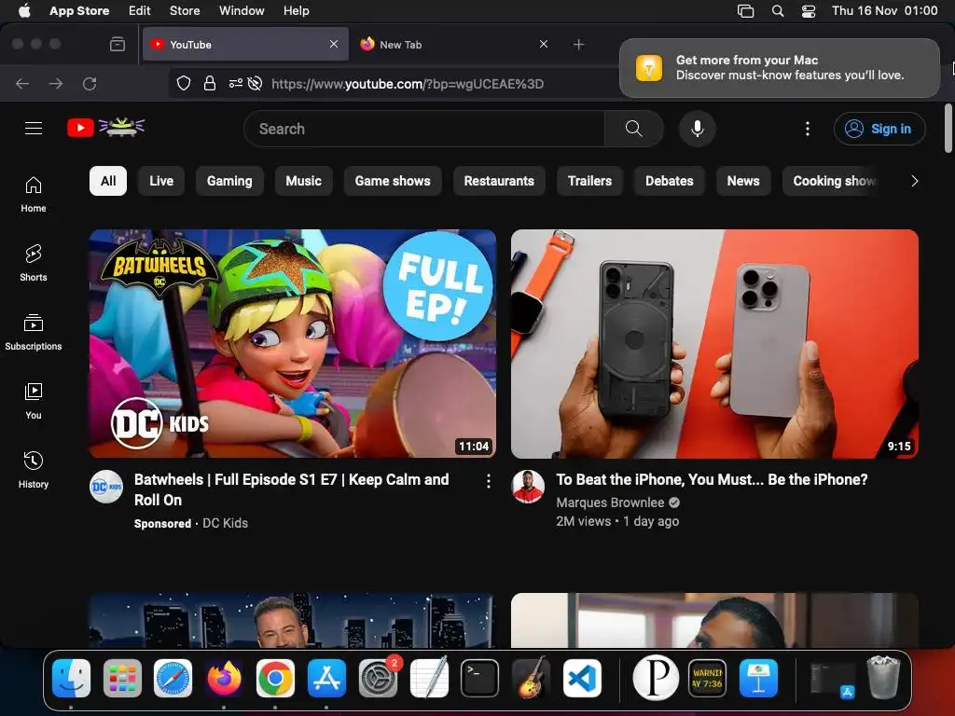
Task: Switch to the New Tab tab
Action: (455, 45)
